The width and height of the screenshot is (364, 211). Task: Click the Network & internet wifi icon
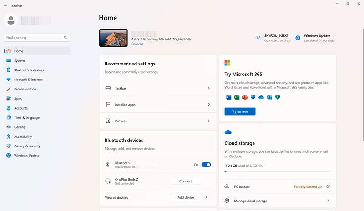(x=9, y=80)
